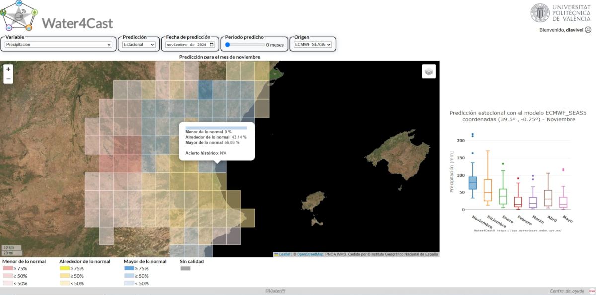
Task: Expand the Variable dropdown showing Precipitación
Action: point(59,45)
